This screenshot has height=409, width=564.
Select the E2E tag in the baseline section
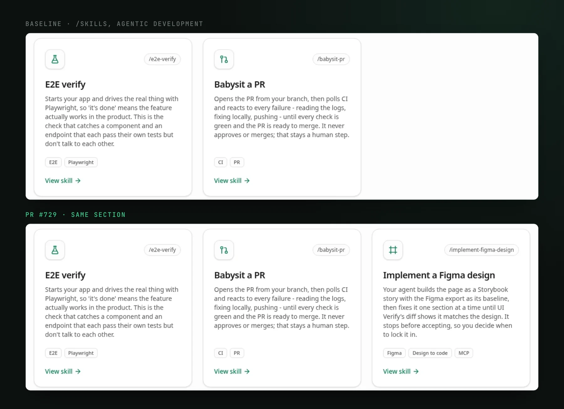(x=53, y=162)
